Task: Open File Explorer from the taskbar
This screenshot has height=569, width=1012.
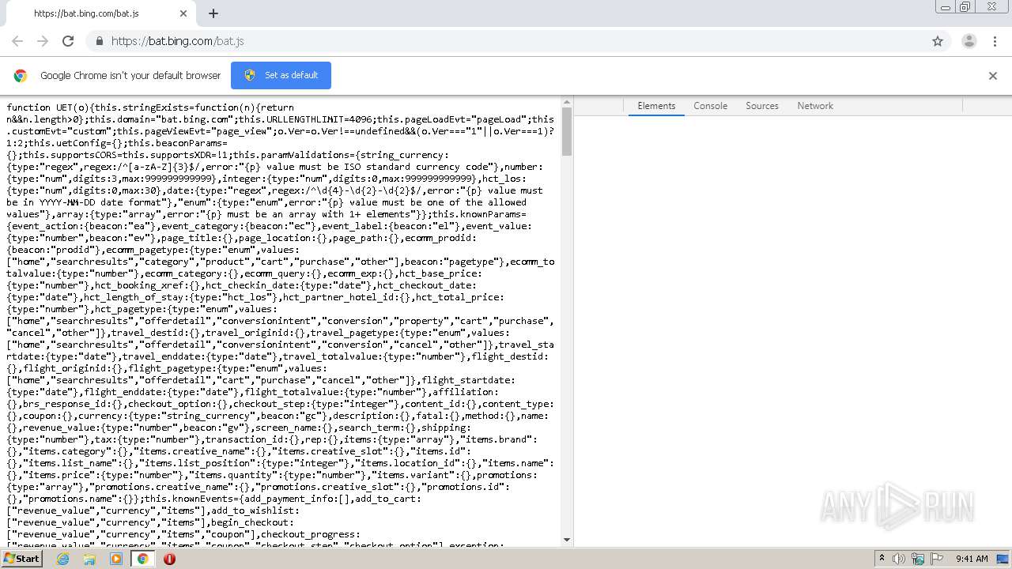Action: tap(89, 559)
